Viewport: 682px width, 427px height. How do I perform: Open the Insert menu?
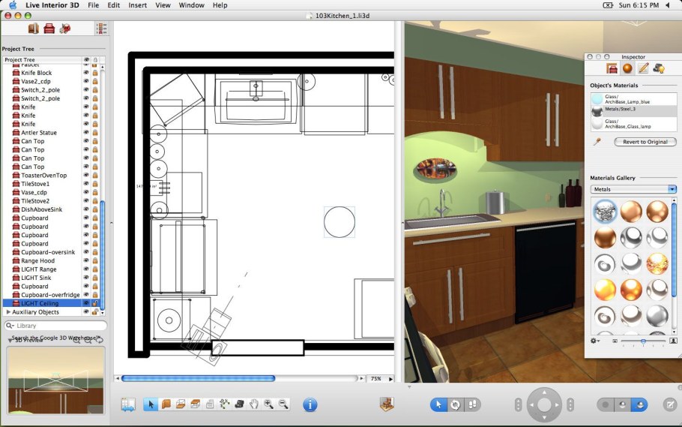137,5
